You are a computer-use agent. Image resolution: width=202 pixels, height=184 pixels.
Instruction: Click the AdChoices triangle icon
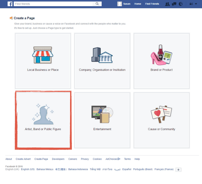click(x=119, y=159)
